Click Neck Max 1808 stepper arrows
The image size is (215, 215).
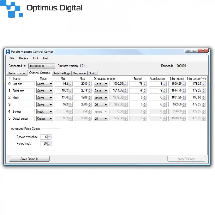(90, 98)
